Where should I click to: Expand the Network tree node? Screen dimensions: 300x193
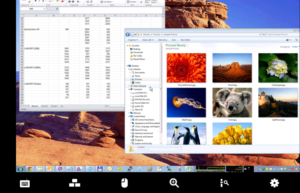[x=129, y=113]
